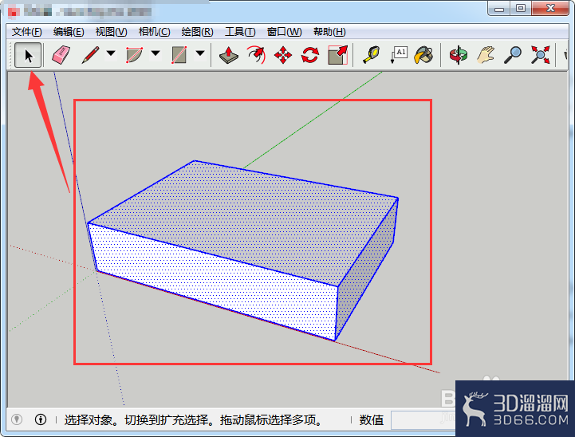575x437 pixels.
Task: Activate the Rotate tool
Action: 310,55
